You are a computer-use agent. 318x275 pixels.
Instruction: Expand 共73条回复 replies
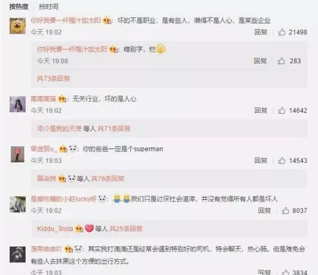tap(53, 79)
